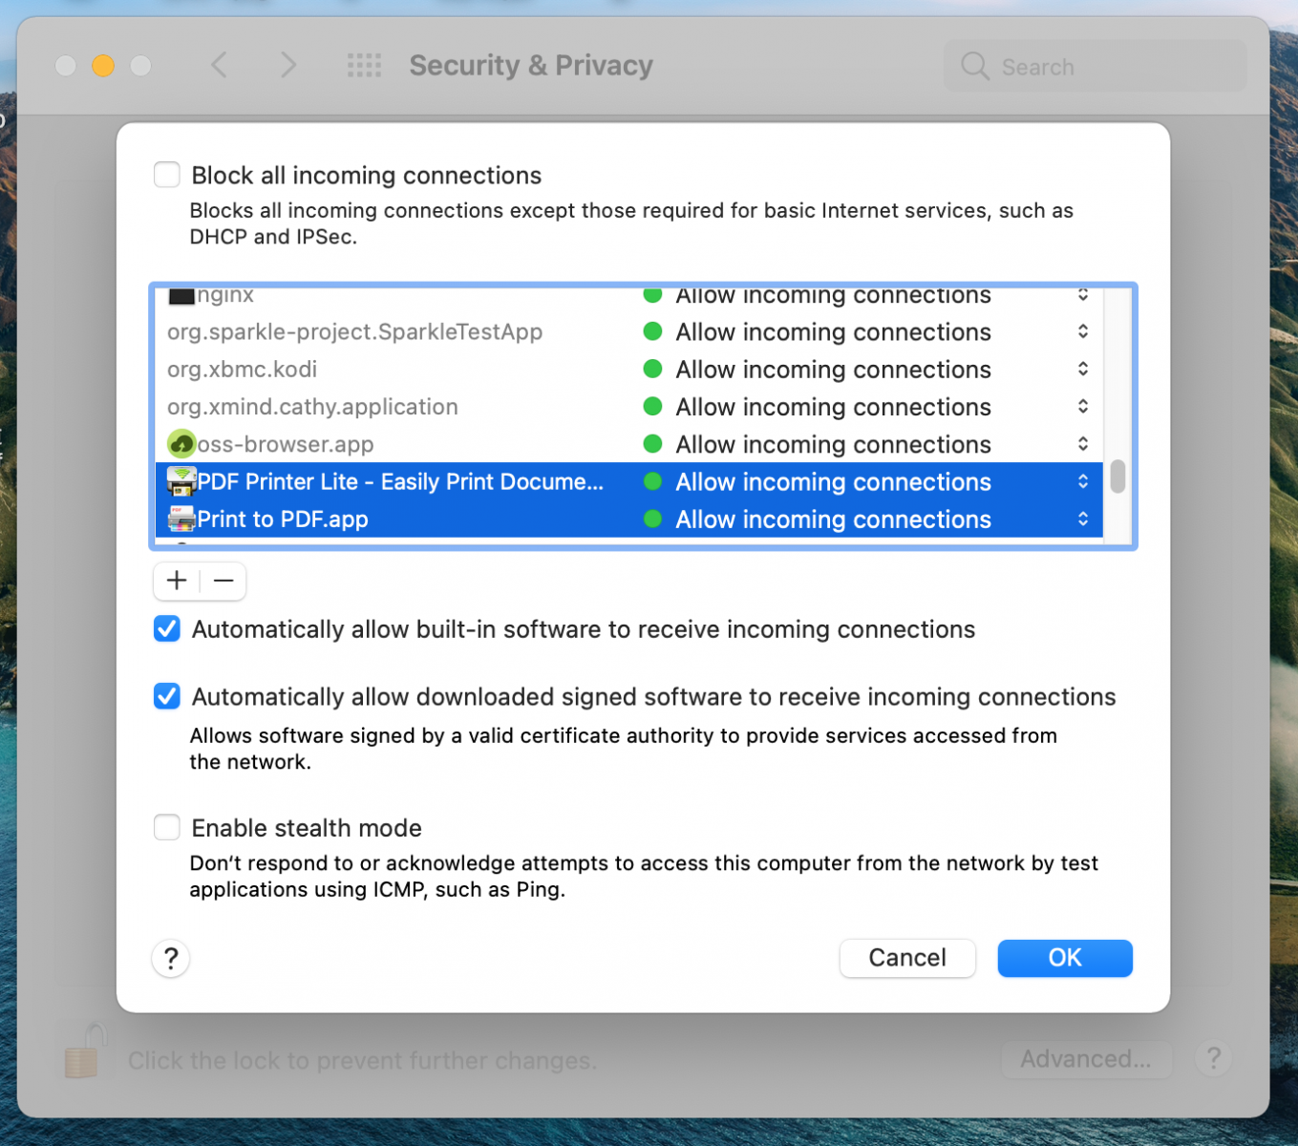Open connection dropdown for org.xbmc.kodi
Image resolution: width=1298 pixels, height=1146 pixels.
(x=1083, y=369)
